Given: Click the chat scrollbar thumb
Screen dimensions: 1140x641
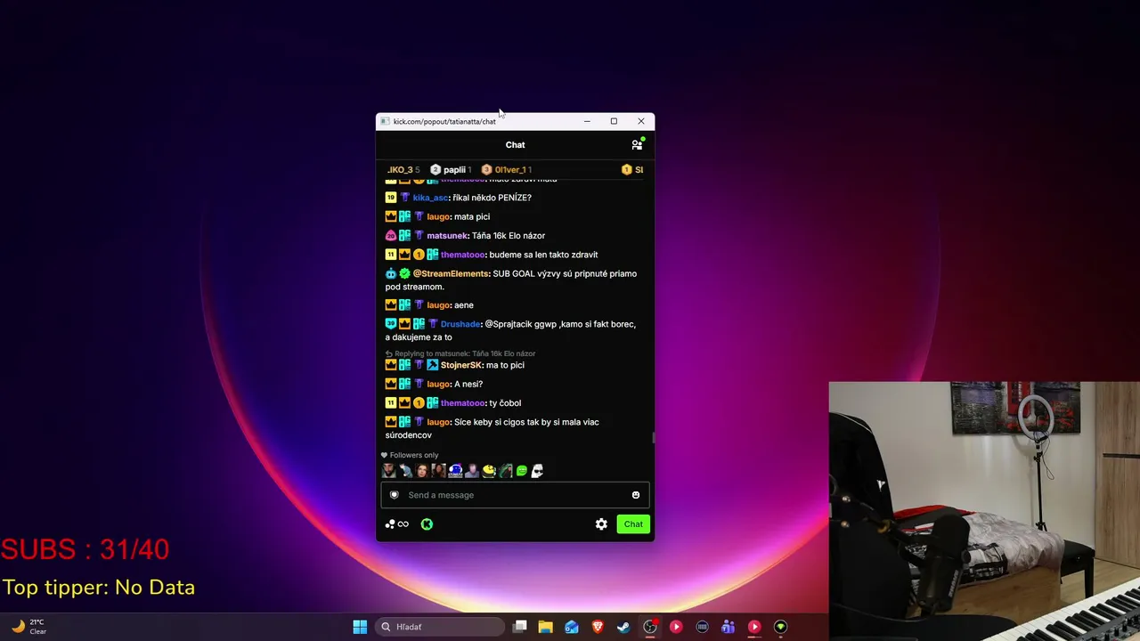Looking at the screenshot, I should (x=653, y=437).
